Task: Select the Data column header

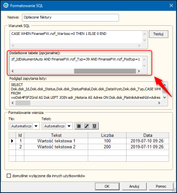Action: pos(148,135)
